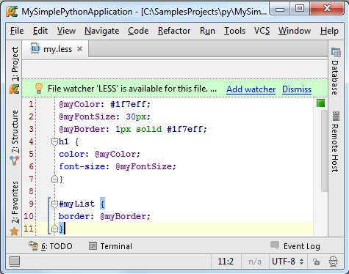
Task: Close the PyCharm window
Action: point(327,9)
